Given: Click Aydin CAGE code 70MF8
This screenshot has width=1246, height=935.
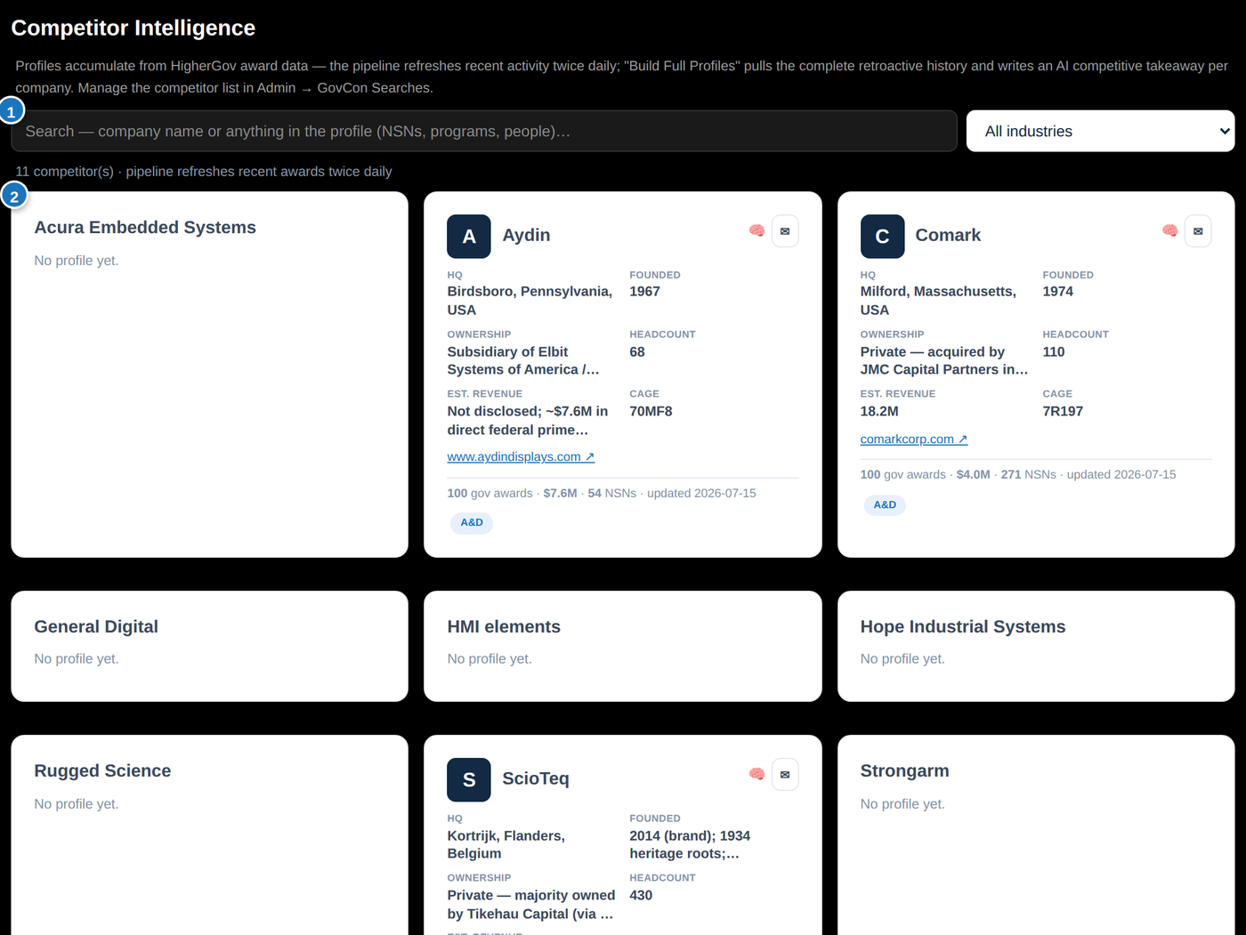Looking at the screenshot, I should point(651,411).
